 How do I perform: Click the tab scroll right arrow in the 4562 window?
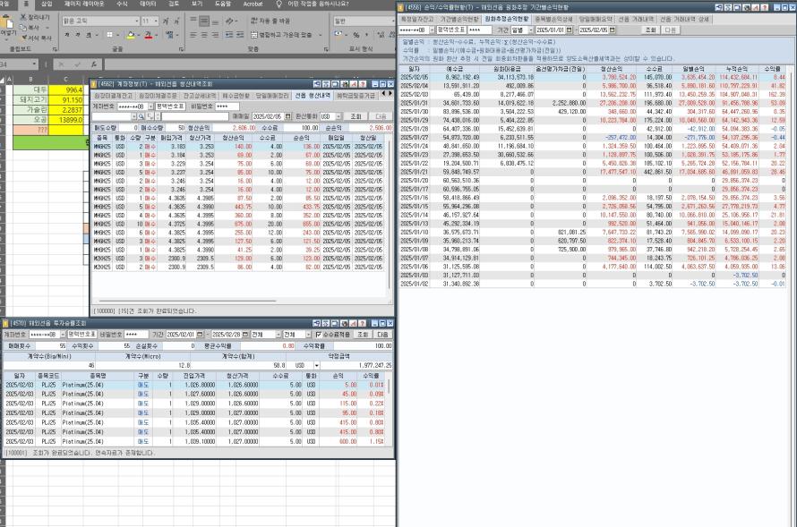(390, 93)
